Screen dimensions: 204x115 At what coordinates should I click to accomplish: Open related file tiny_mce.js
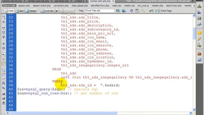[x=143, y=6]
